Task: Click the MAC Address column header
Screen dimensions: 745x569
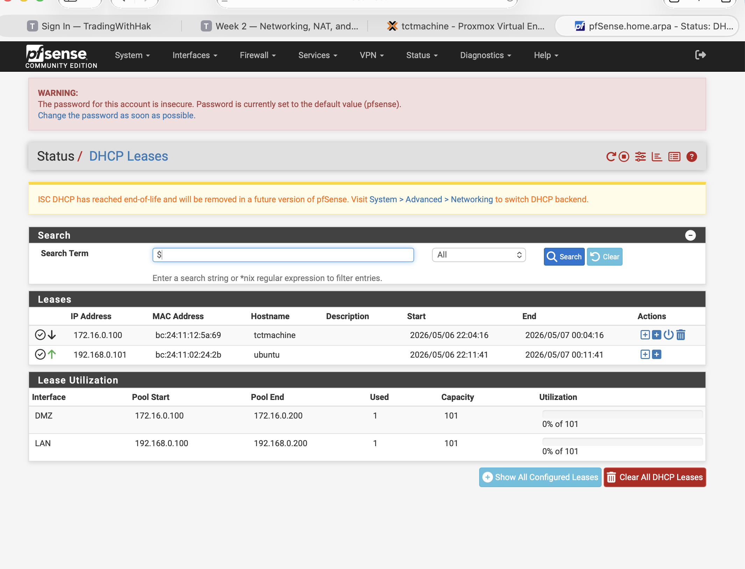Action: tap(178, 316)
